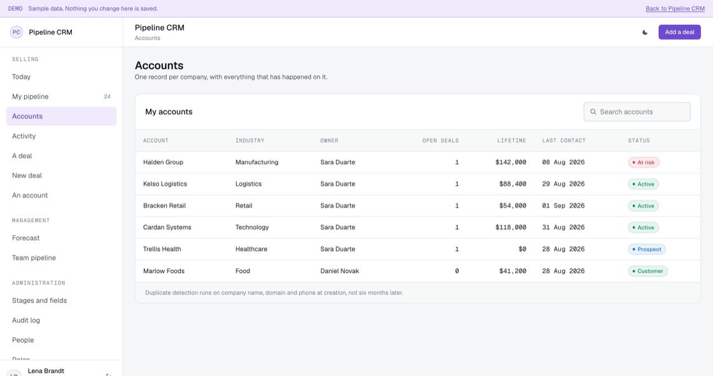Click the 24 count beside My pipeline
The image size is (713, 376).
pyautogui.click(x=107, y=97)
